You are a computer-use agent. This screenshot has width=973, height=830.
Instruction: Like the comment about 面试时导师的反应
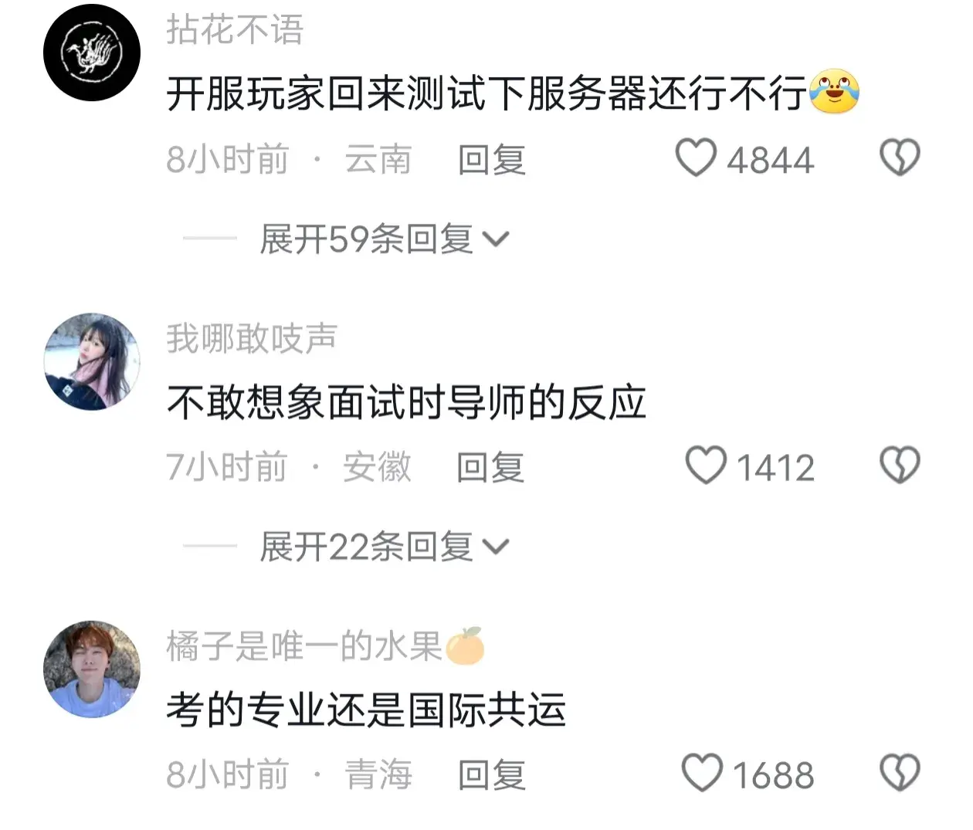tap(707, 466)
